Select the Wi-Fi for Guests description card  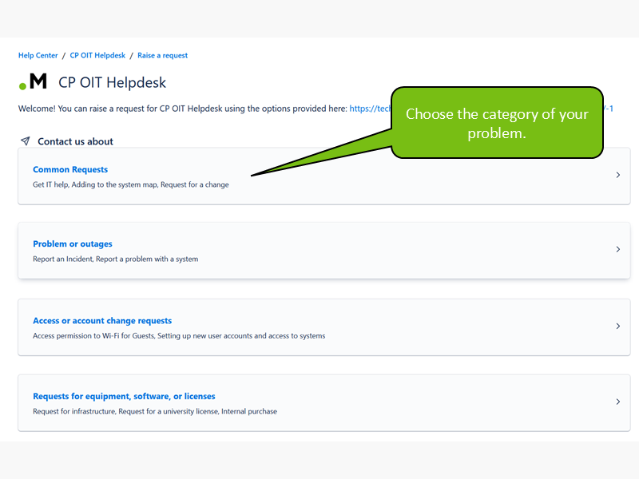324,327
